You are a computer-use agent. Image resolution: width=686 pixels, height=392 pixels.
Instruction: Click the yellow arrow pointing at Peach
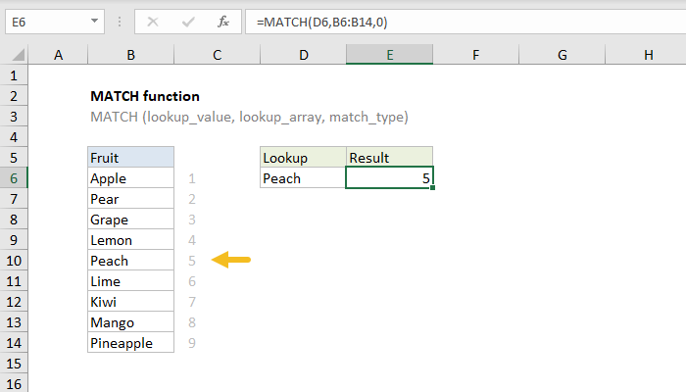232,260
